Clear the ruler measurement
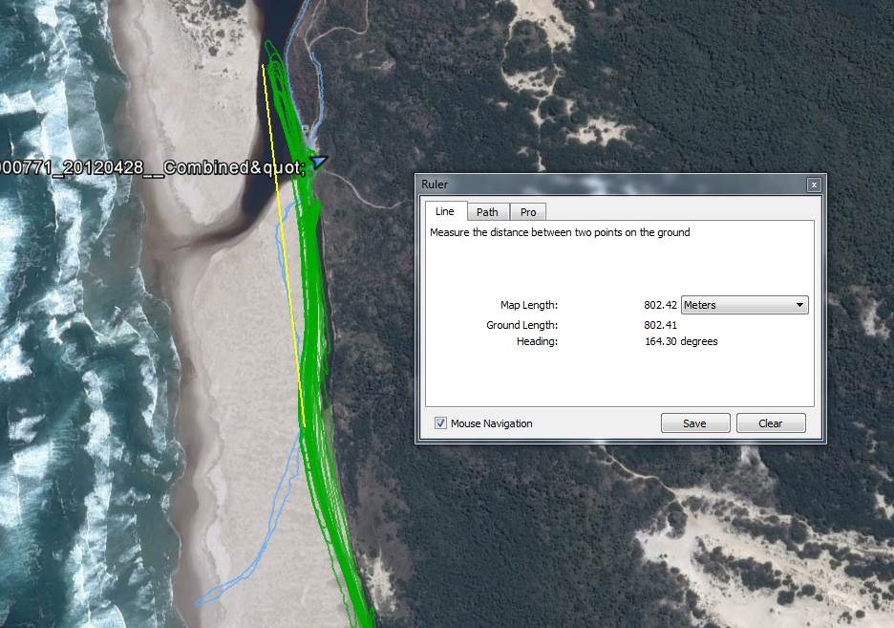The width and height of the screenshot is (894, 628). click(771, 423)
